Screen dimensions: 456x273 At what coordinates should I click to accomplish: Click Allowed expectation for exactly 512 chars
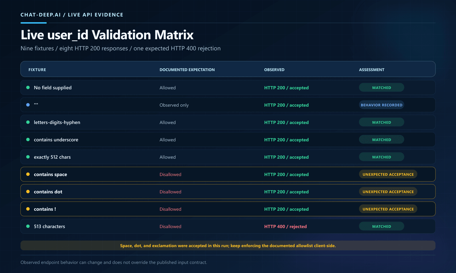pos(168,157)
